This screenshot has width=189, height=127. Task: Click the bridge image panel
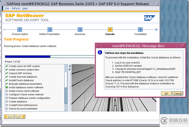click(83, 88)
